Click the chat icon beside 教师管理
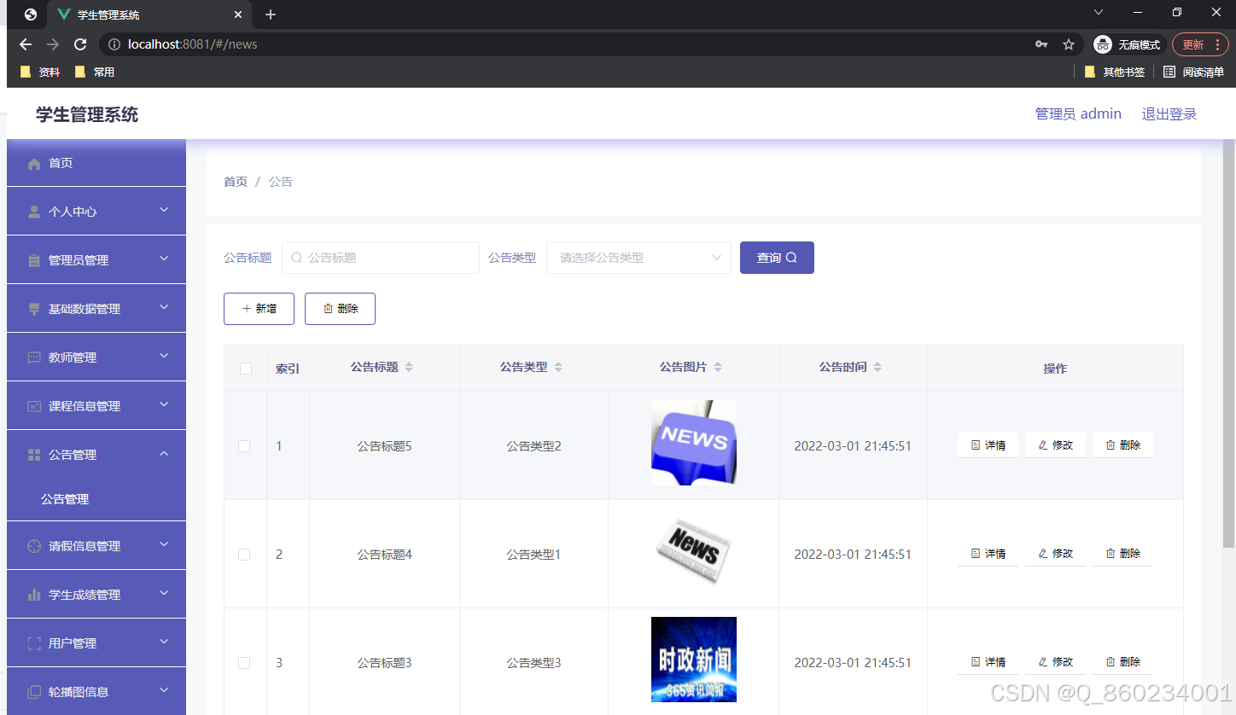This screenshot has width=1236, height=715. (34, 357)
